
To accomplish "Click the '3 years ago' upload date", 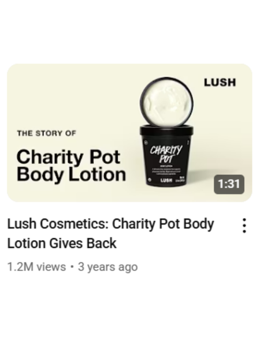I will pyautogui.click(x=107, y=267).
